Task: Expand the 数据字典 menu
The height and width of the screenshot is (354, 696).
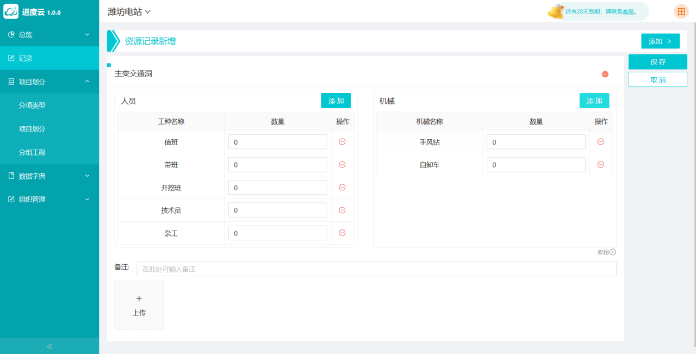Action: click(x=49, y=176)
